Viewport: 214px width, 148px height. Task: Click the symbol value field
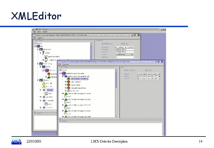click(125, 57)
